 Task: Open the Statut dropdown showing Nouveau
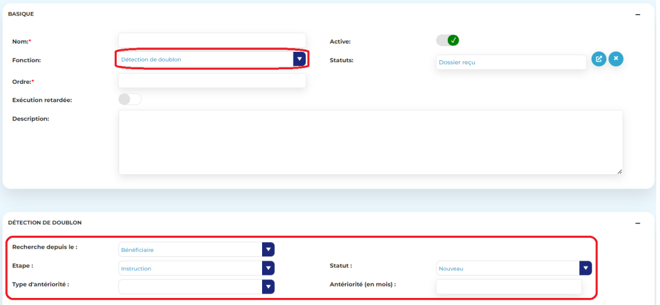click(x=507, y=268)
